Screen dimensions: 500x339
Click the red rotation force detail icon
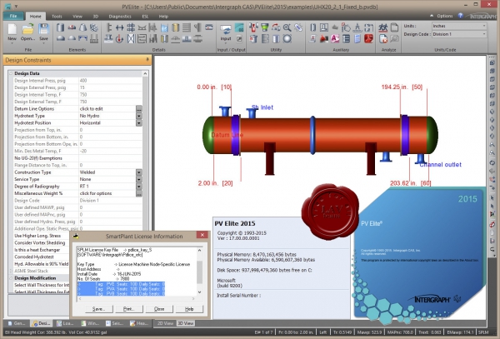[119, 38]
